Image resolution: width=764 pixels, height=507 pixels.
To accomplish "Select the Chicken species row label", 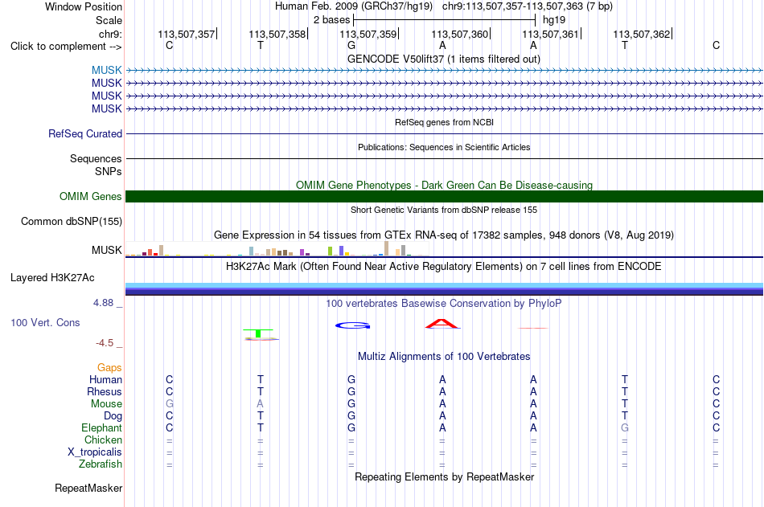I will point(103,440).
